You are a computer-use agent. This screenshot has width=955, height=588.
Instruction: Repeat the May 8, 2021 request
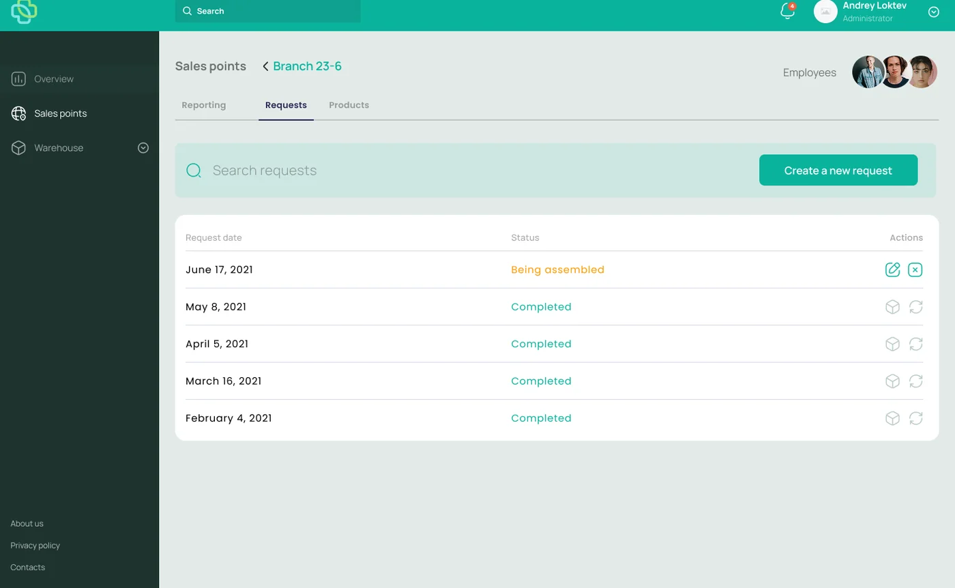(916, 307)
